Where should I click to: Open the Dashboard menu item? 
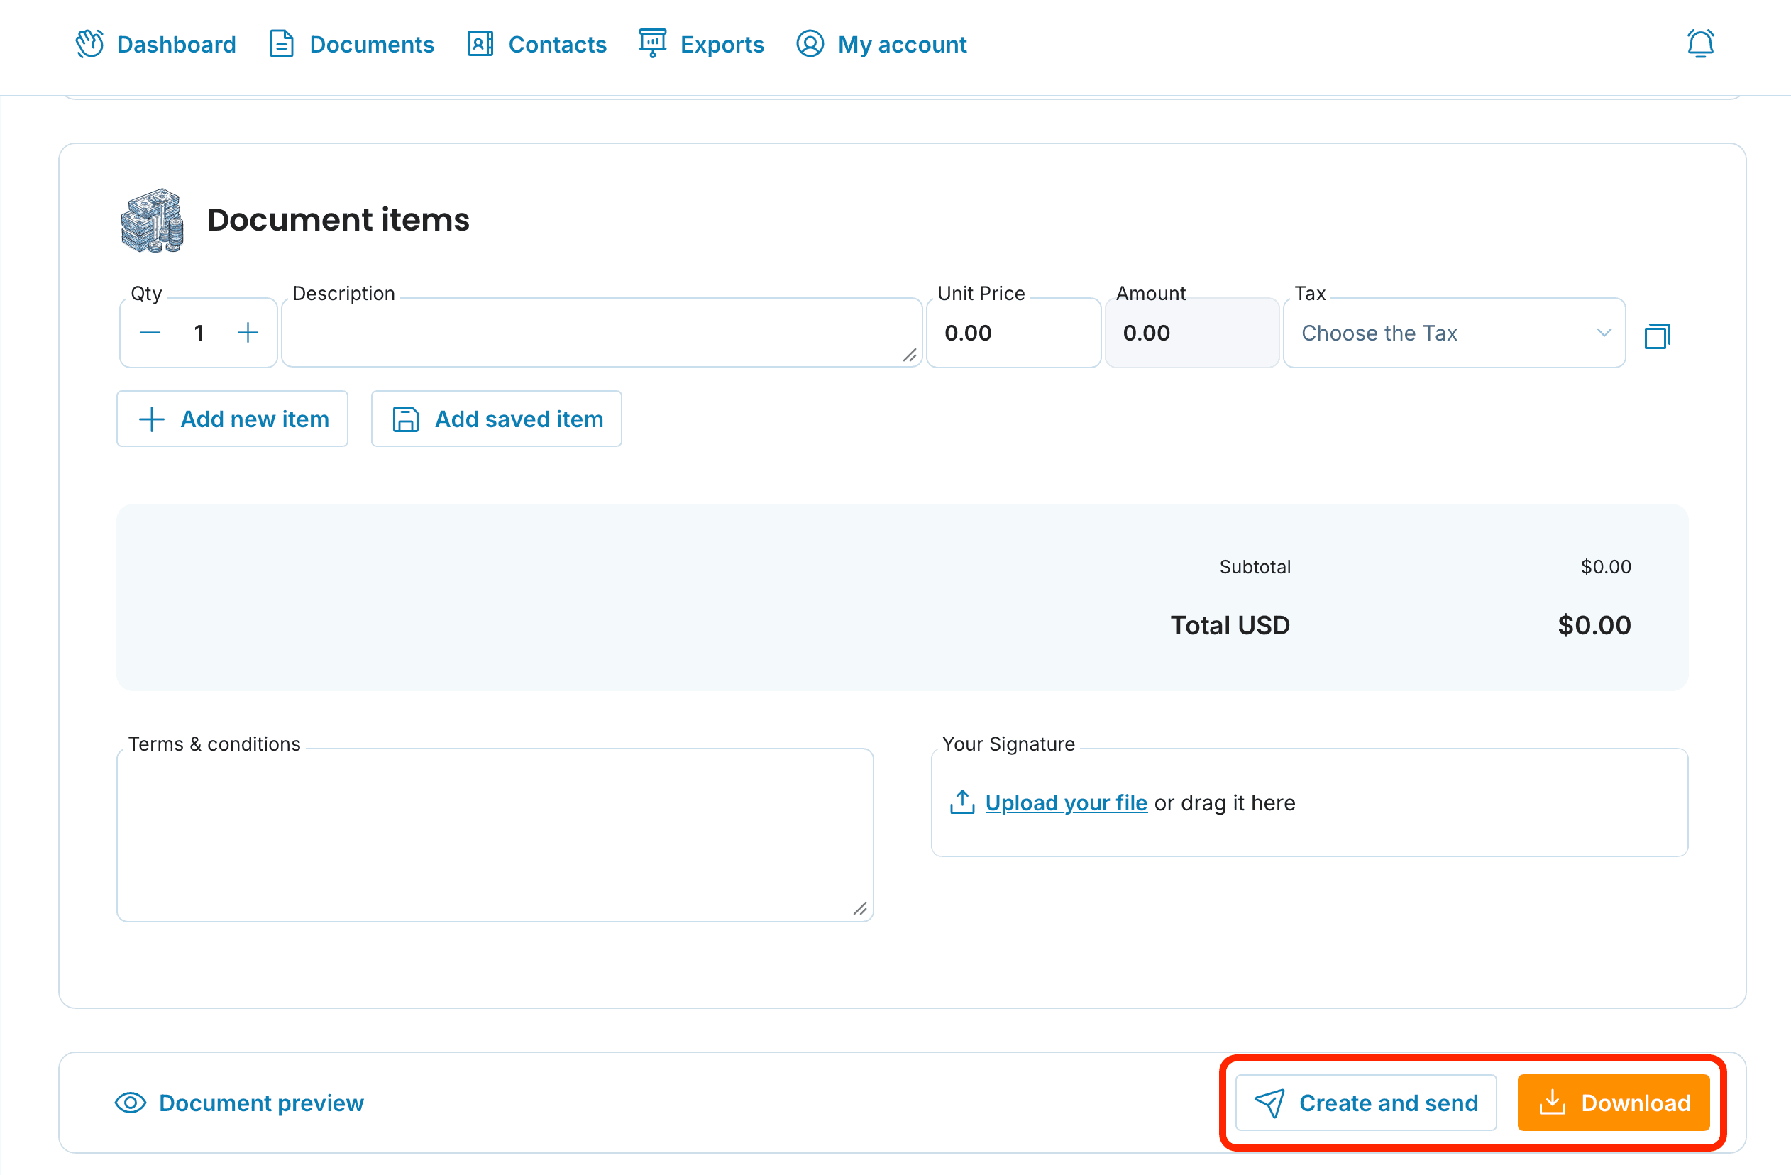click(x=156, y=43)
